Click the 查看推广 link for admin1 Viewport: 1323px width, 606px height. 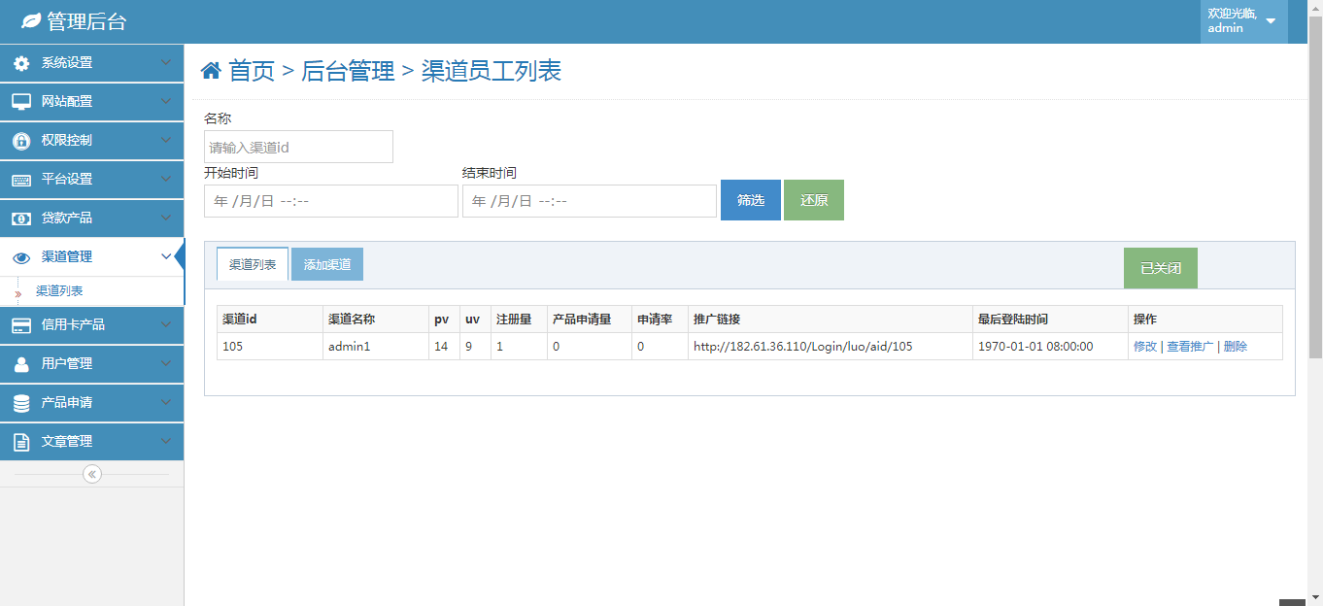1189,347
